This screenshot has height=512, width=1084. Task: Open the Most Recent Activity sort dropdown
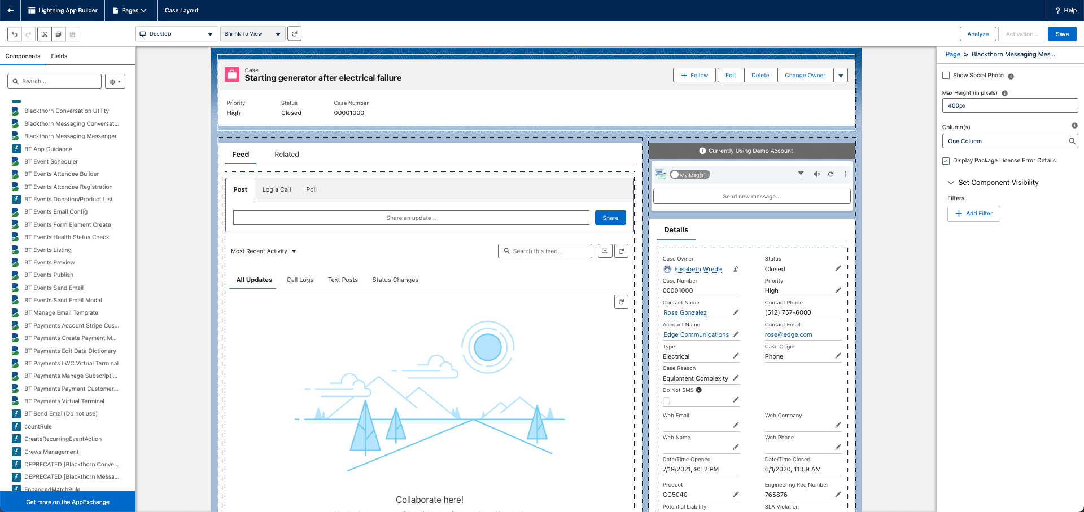264,251
